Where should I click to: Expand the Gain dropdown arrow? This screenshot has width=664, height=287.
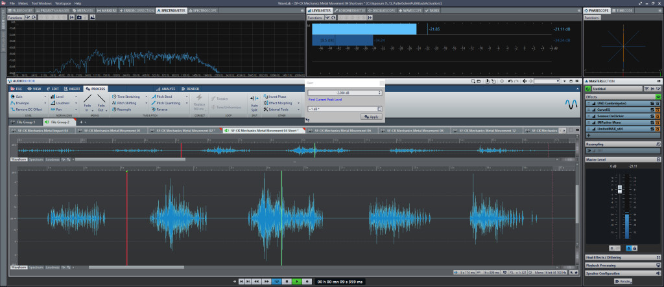coord(45,97)
